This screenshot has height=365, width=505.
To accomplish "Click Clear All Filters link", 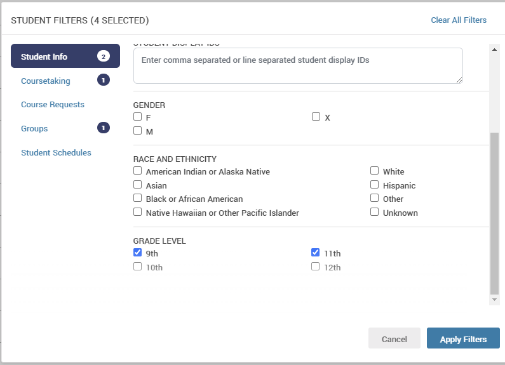I will tap(459, 20).
